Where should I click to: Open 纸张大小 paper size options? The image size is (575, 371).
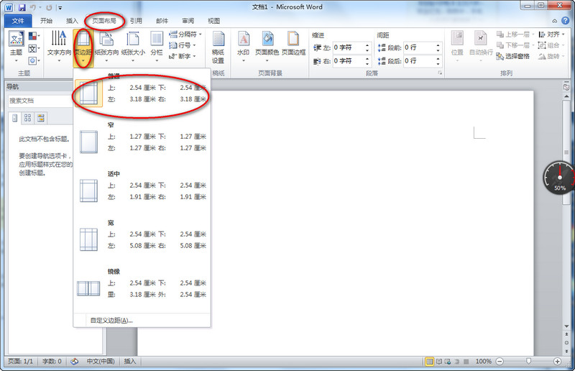[133, 47]
